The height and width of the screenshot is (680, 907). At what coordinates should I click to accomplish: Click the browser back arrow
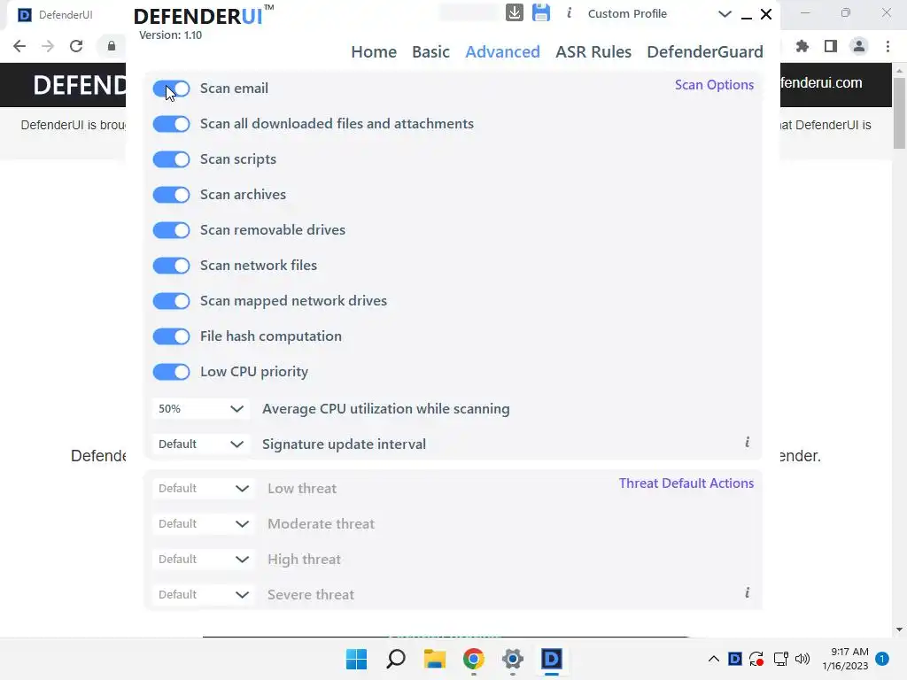[x=19, y=46]
